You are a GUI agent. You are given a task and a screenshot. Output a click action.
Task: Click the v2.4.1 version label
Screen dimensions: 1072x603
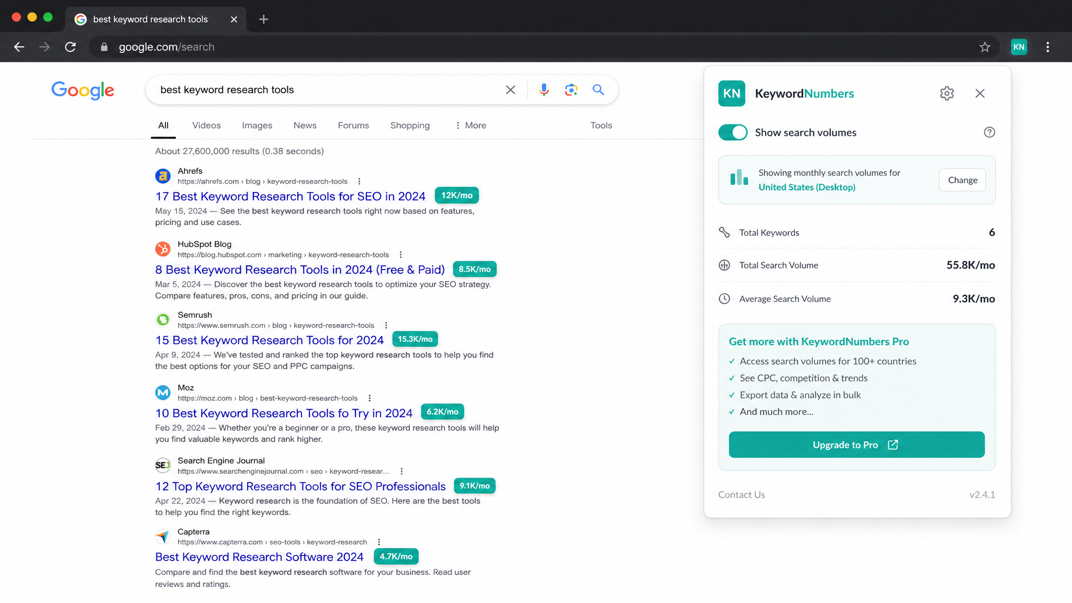[x=982, y=495]
